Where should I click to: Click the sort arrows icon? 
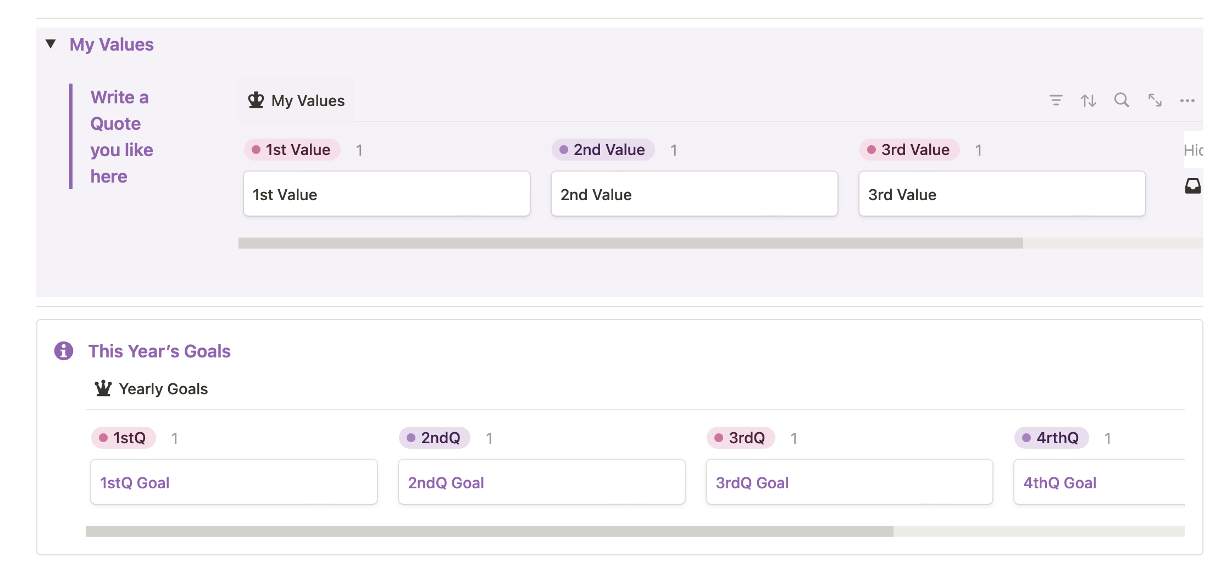tap(1089, 100)
